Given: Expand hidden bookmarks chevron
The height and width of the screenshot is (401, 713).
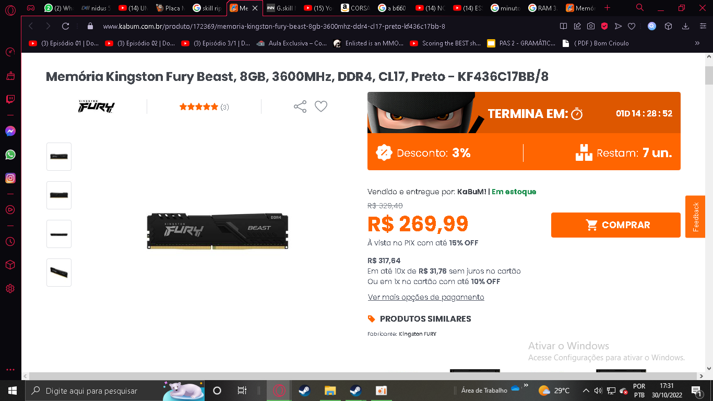Looking at the screenshot, I should (x=697, y=43).
